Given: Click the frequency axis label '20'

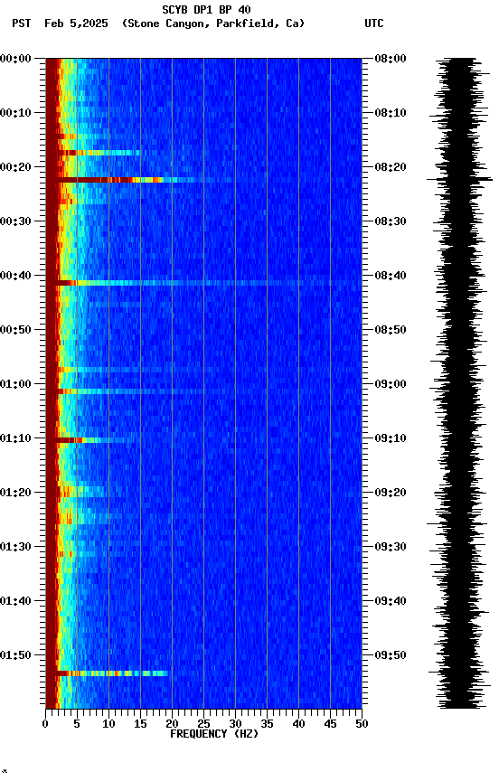Looking at the screenshot, I should coord(172,724).
